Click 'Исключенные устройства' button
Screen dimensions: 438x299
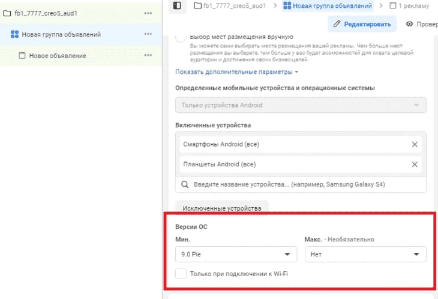click(222, 208)
